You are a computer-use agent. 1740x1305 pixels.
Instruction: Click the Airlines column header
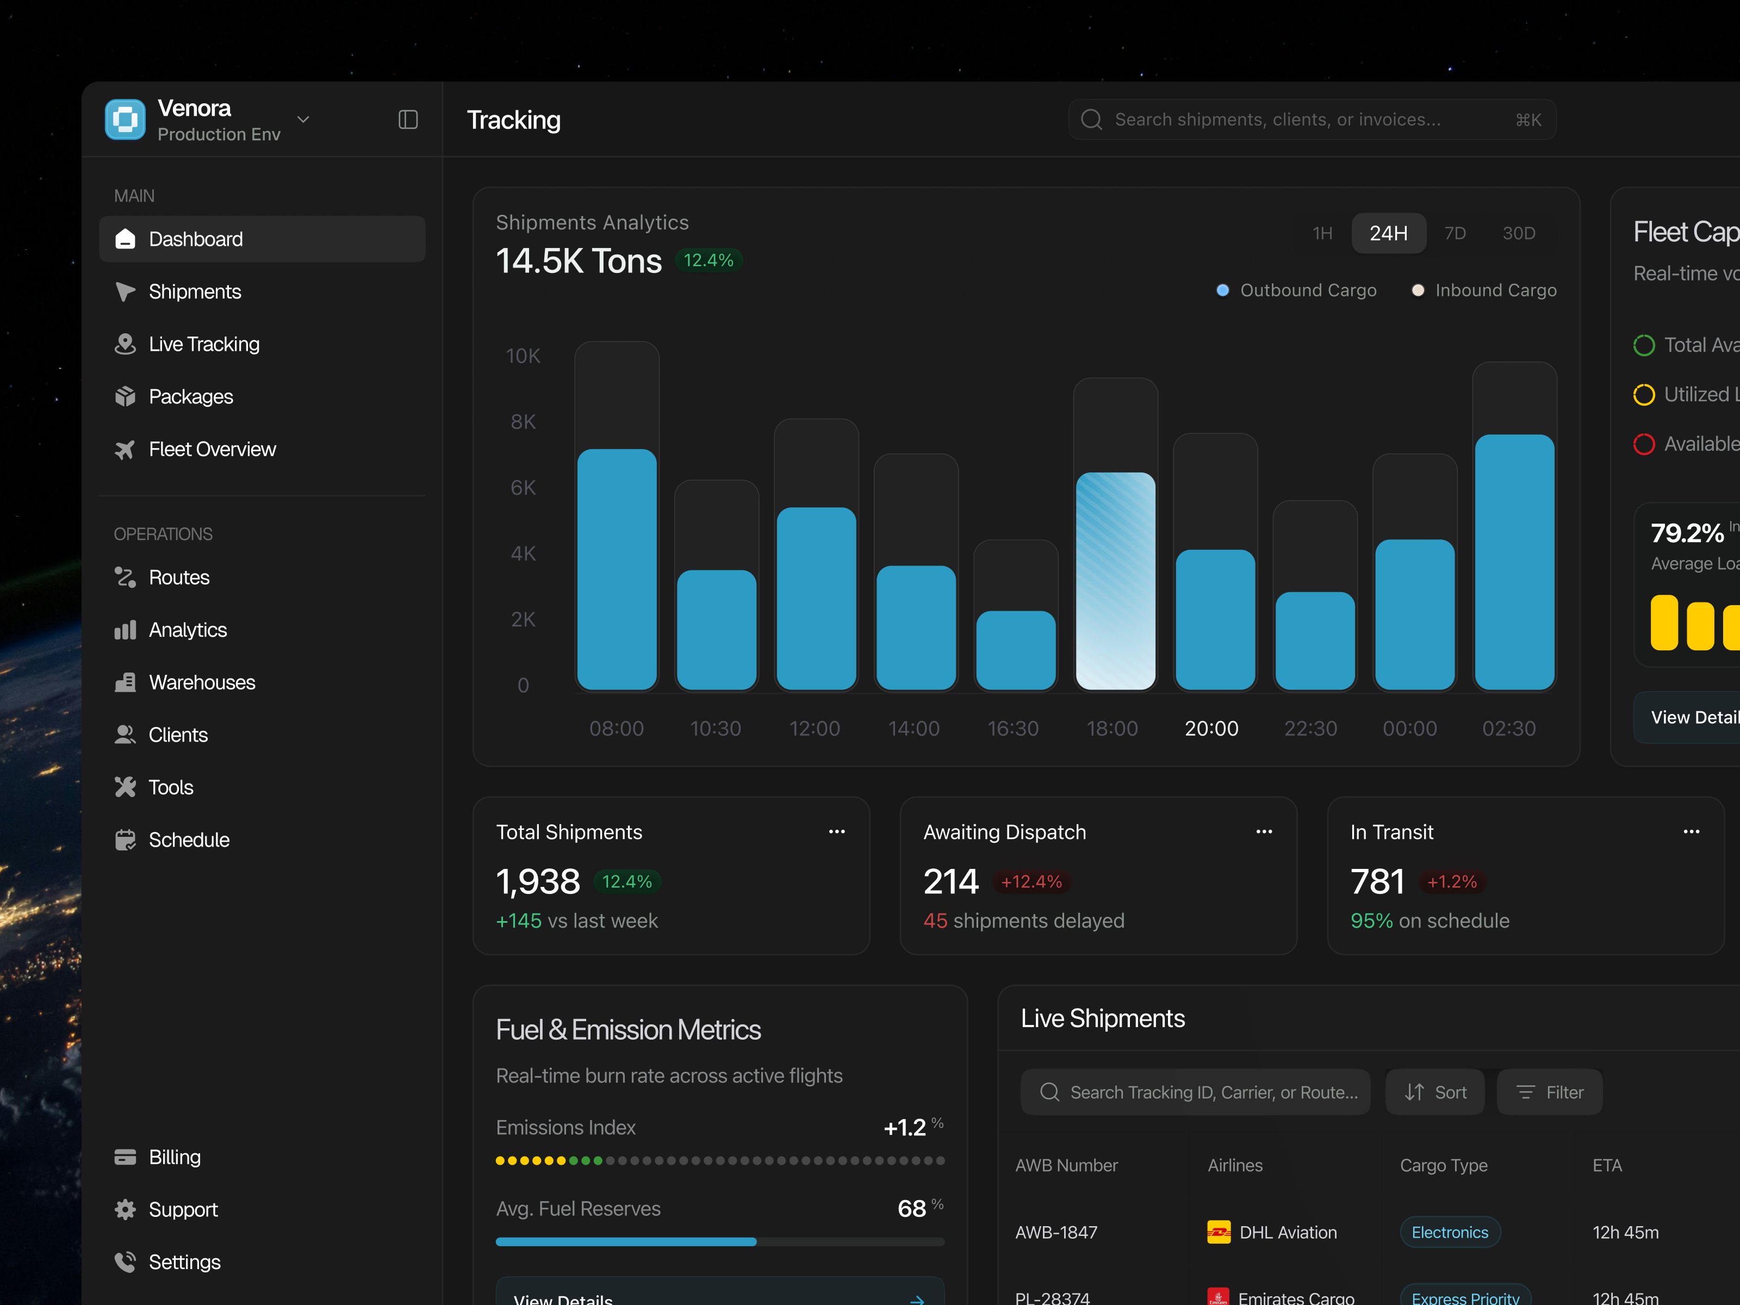click(x=1235, y=1165)
